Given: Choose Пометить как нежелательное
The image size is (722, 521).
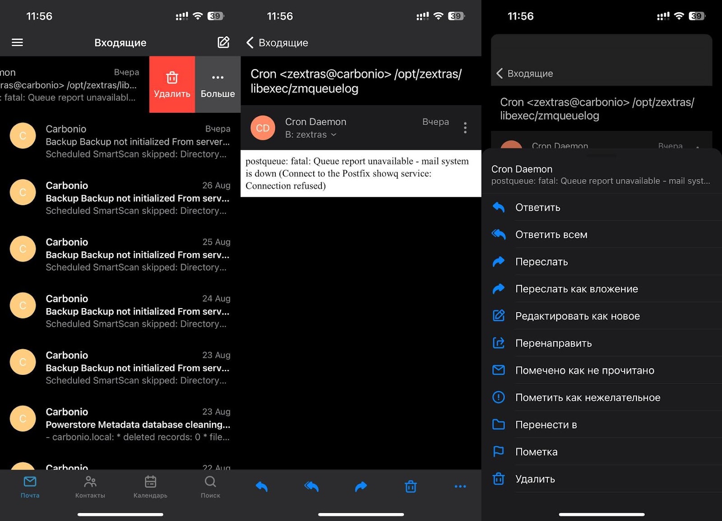Looking at the screenshot, I should point(602,397).
